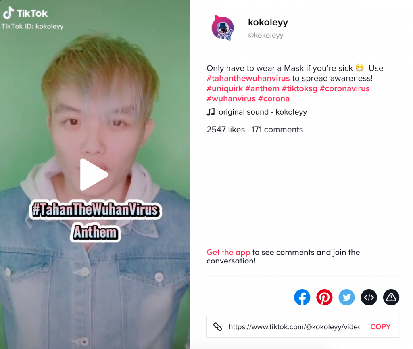Viewport: 413px width, 349px height.
Task: Open the #coronavirus hashtag
Action: [x=345, y=88]
